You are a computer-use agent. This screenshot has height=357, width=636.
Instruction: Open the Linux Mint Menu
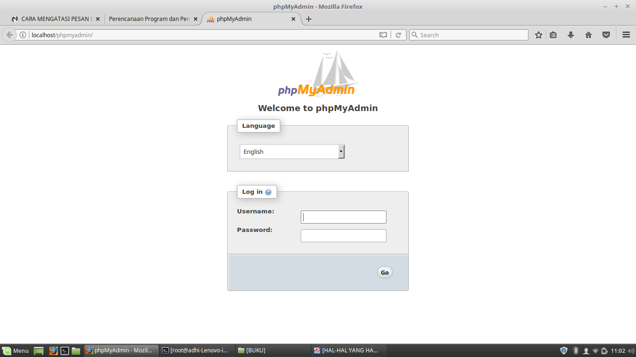(x=16, y=350)
